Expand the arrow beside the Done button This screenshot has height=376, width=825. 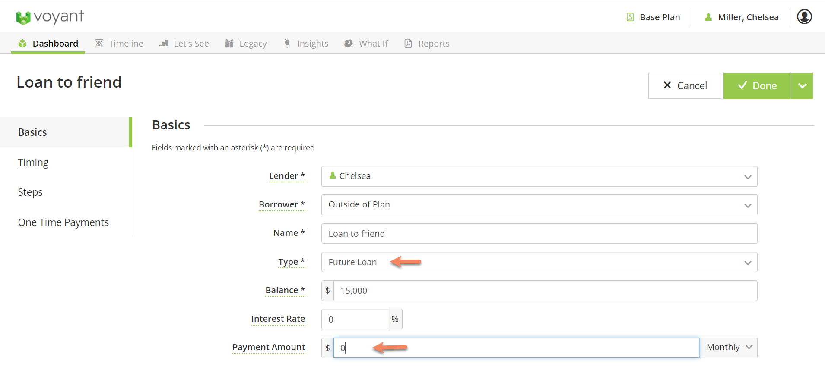(802, 86)
